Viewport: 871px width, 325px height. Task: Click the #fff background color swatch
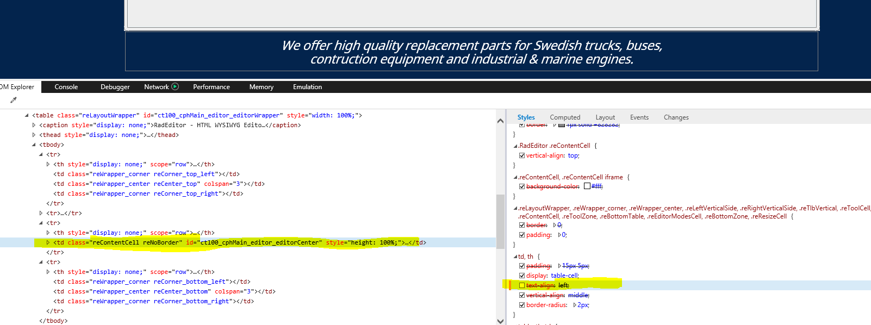pyautogui.click(x=587, y=186)
